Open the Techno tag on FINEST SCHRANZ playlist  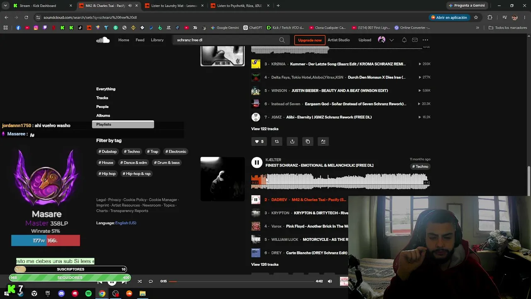pos(420,167)
